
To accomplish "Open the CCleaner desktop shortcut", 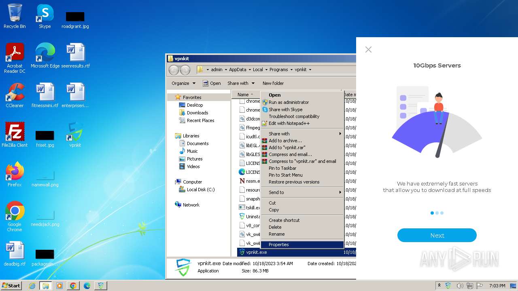I will click(x=15, y=95).
